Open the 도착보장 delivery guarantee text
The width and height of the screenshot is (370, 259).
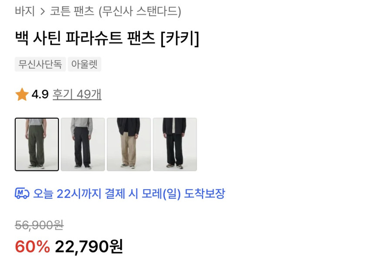tap(204, 194)
